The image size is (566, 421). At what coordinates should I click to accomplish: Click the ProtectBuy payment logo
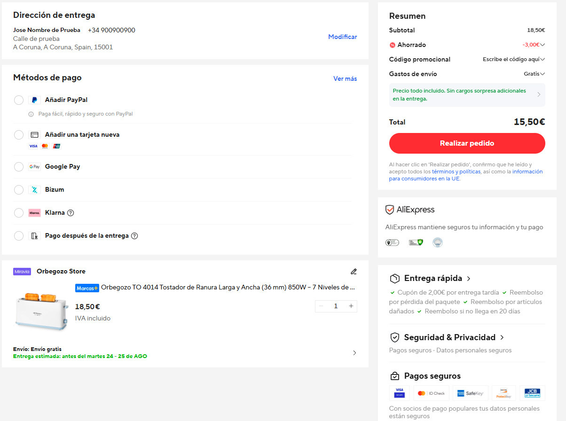click(503, 393)
